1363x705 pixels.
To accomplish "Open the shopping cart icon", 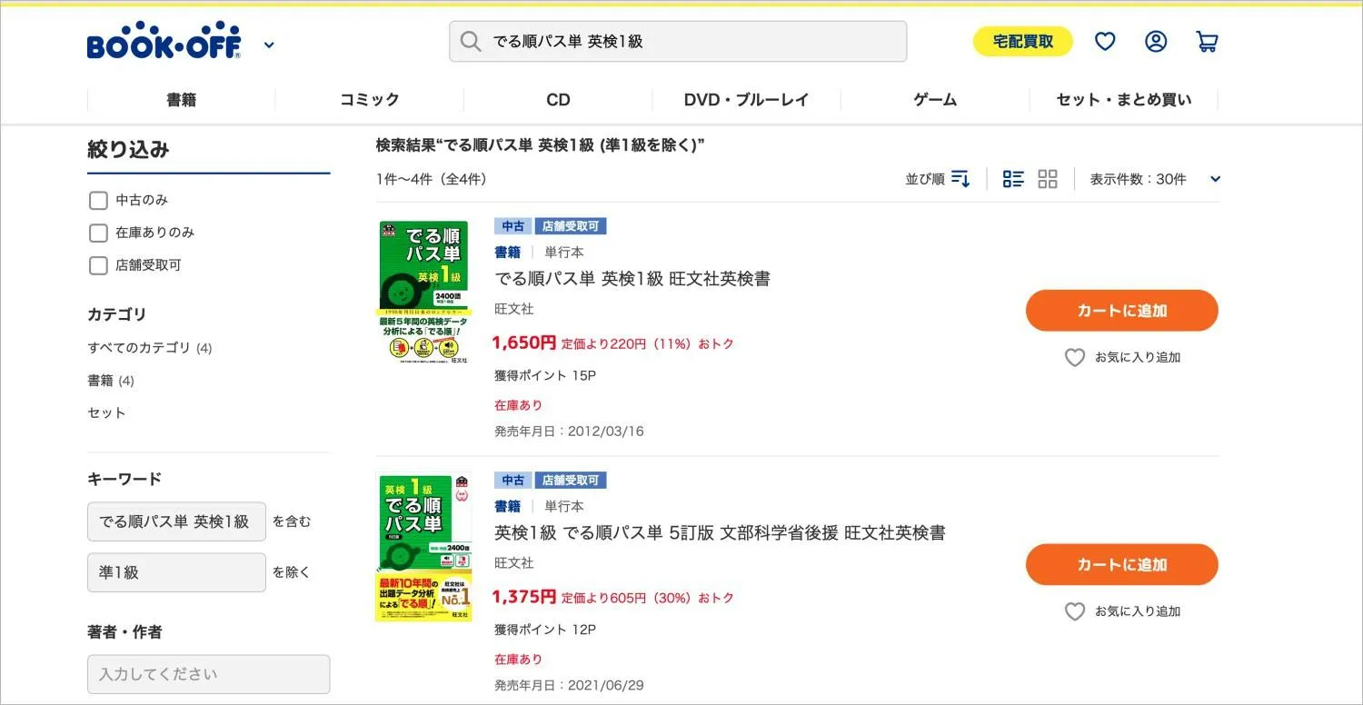I will [1207, 42].
